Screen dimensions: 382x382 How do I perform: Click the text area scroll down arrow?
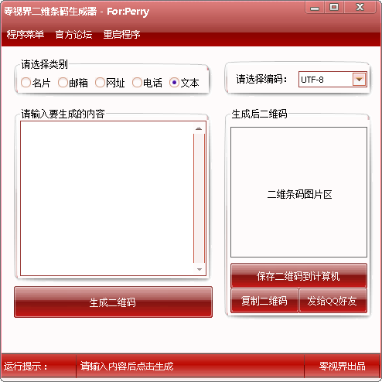(200, 269)
